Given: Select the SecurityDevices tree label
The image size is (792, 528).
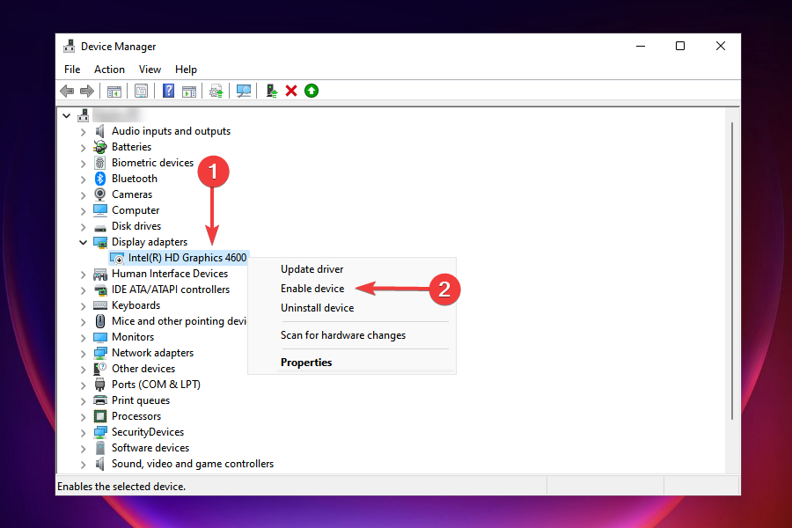Looking at the screenshot, I should [x=148, y=432].
